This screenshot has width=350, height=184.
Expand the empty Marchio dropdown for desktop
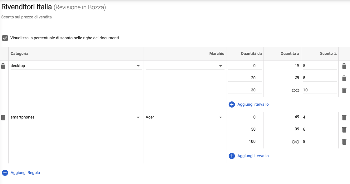(220, 66)
